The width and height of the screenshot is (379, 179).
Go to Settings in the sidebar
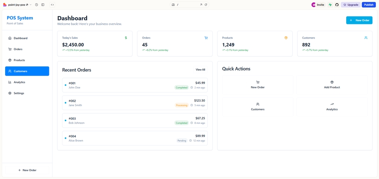point(19,93)
